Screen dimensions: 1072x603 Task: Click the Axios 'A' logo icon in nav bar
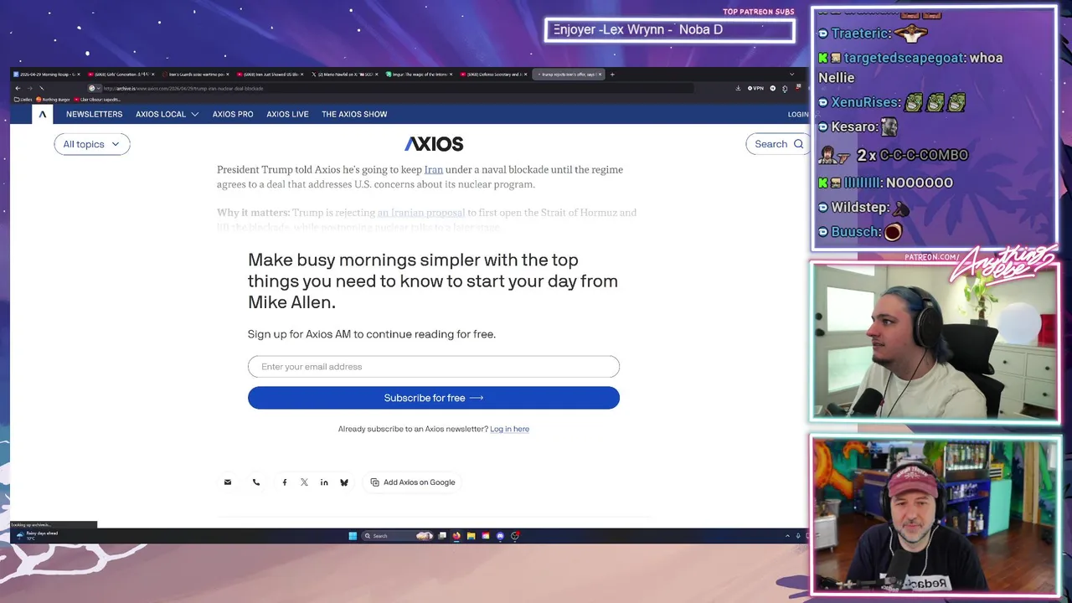click(42, 114)
